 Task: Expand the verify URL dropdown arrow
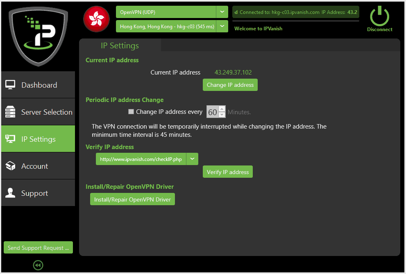pos(192,159)
